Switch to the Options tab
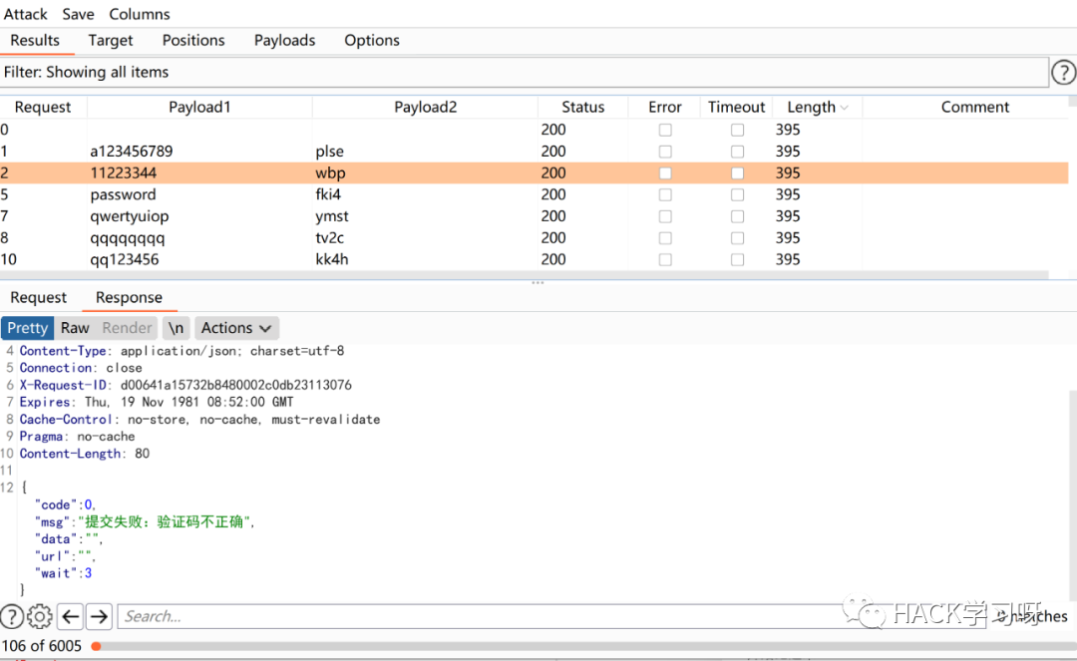This screenshot has height=661, width=1077. coord(372,41)
